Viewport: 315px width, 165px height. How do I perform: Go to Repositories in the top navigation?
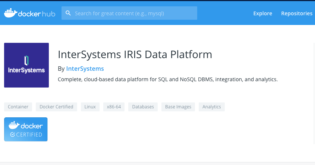[296, 13]
